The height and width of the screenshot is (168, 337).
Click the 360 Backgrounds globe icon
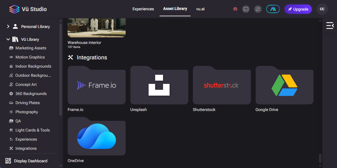pos(11,94)
